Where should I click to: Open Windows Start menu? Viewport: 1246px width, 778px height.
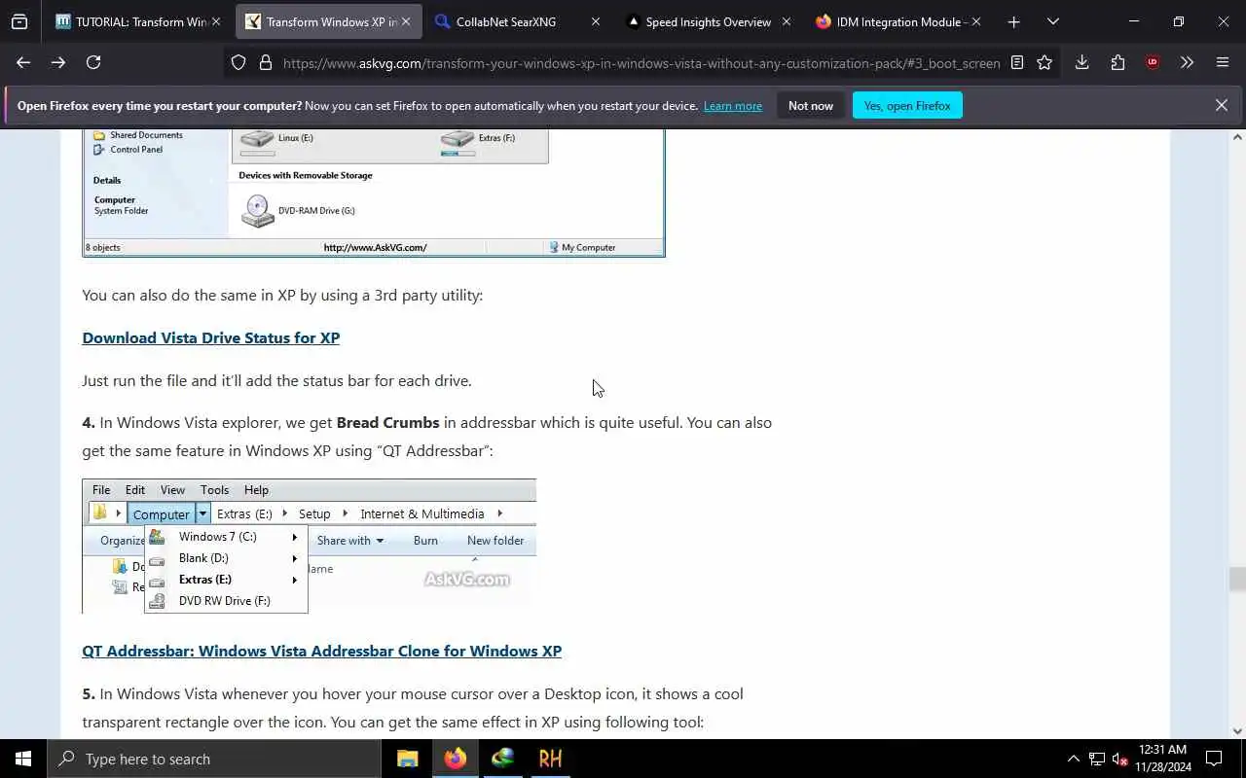[x=23, y=759]
